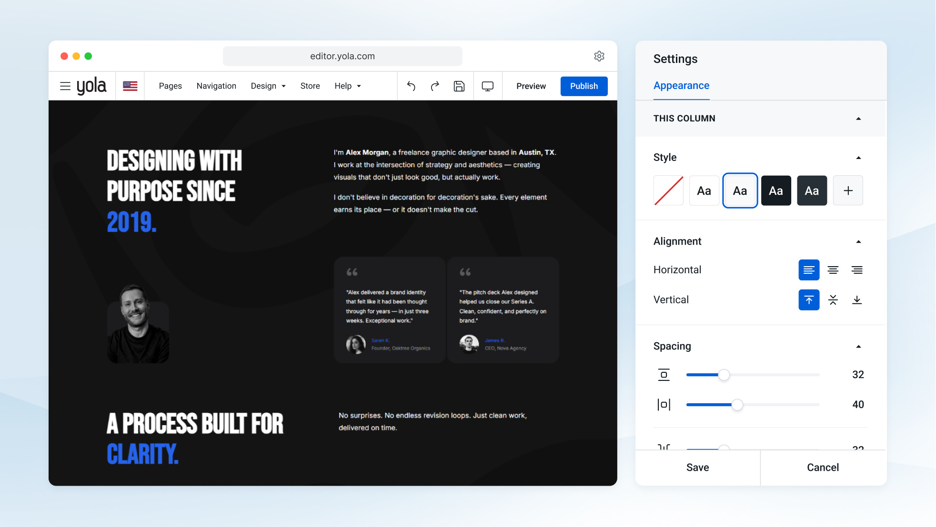Image resolution: width=936 pixels, height=527 pixels.
Task: Click the slider handle showing 40
Action: coord(737,405)
